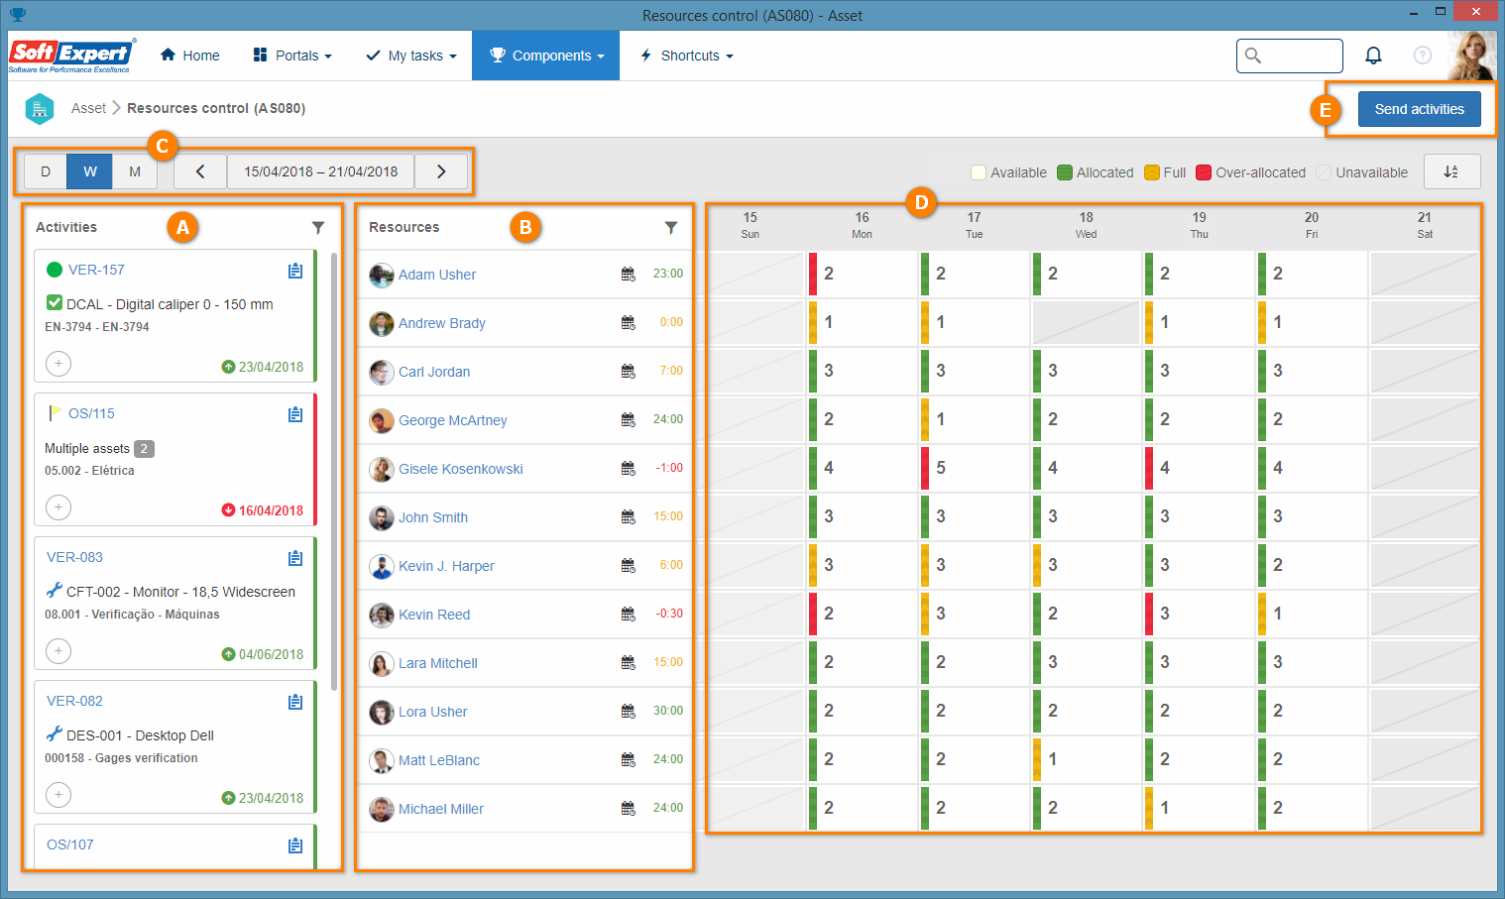Click plus circle on OS/115 card

(58, 507)
